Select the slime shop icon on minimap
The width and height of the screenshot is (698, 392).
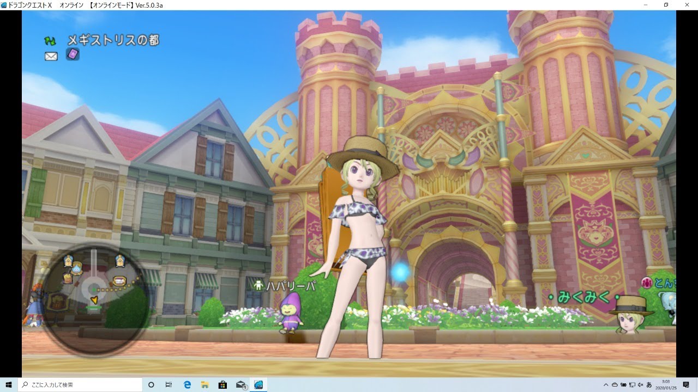[76, 267]
